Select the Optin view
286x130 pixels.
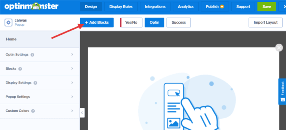click(154, 22)
